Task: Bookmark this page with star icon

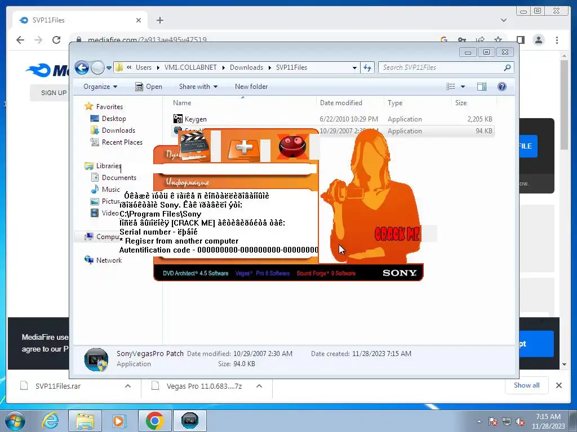Action: 498,40
